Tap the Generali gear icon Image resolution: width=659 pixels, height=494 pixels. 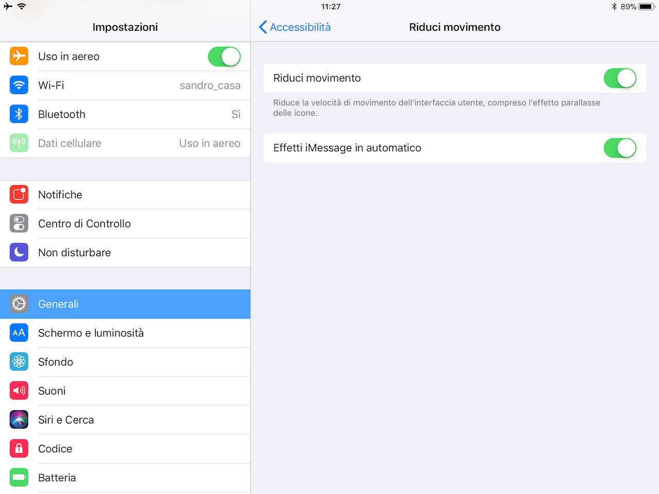click(19, 304)
